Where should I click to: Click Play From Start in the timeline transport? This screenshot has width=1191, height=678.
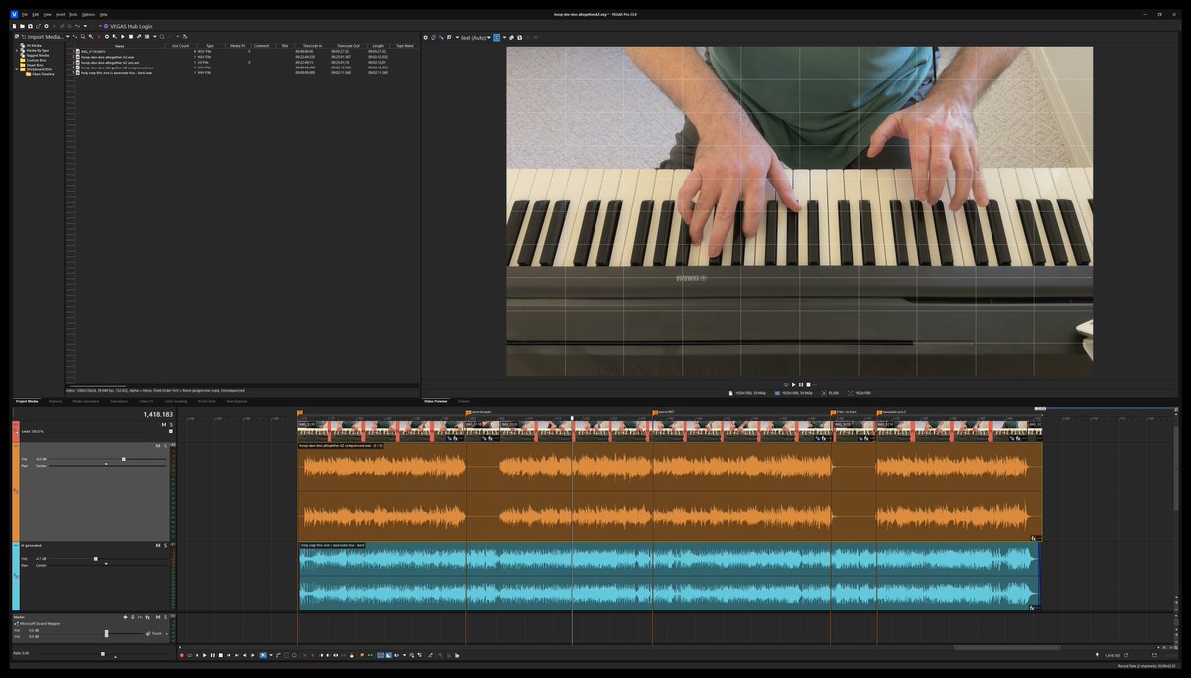click(197, 655)
